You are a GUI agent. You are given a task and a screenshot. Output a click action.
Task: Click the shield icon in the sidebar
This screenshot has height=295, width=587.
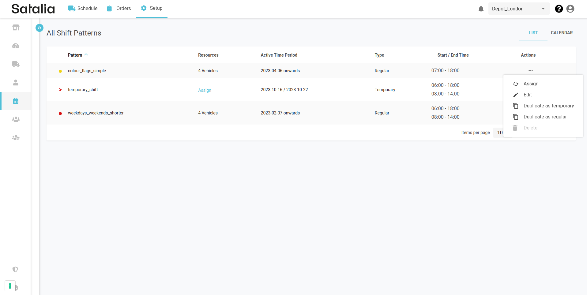click(15, 269)
